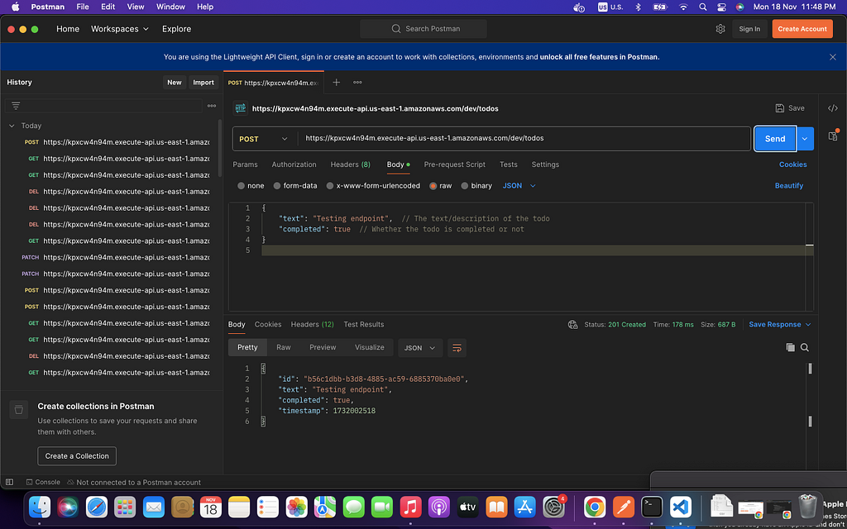Screen dimensions: 847x529
Task: Select the raw body type radio
Action: (x=433, y=186)
